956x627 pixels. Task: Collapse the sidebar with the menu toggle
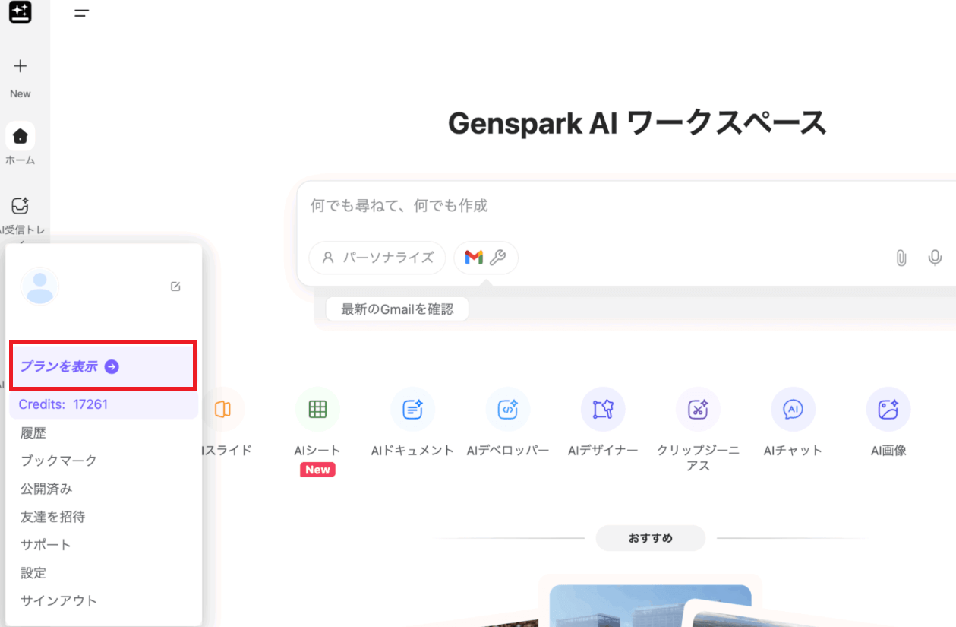point(81,13)
